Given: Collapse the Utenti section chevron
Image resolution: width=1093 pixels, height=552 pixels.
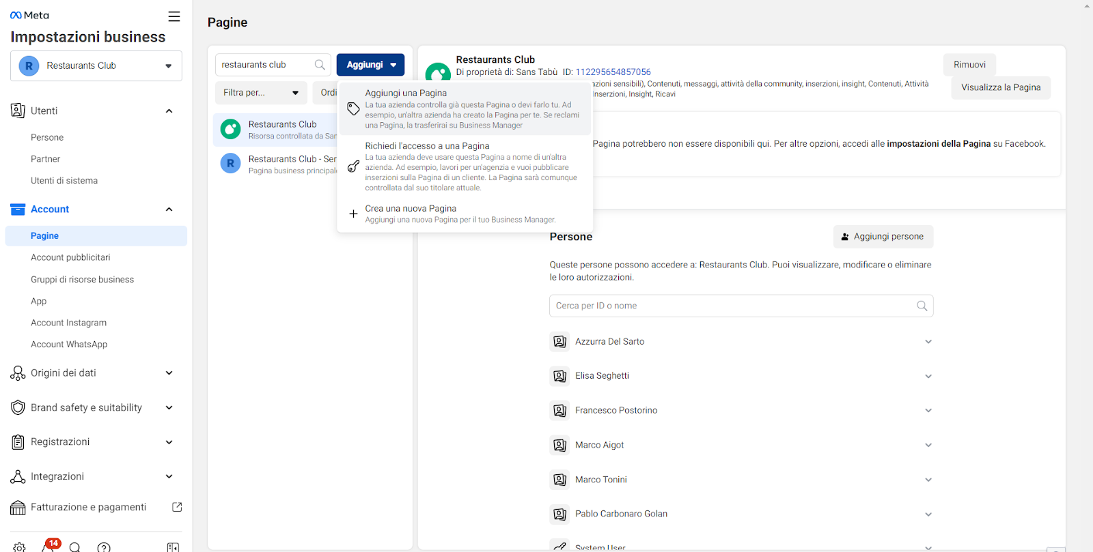Looking at the screenshot, I should 169,111.
